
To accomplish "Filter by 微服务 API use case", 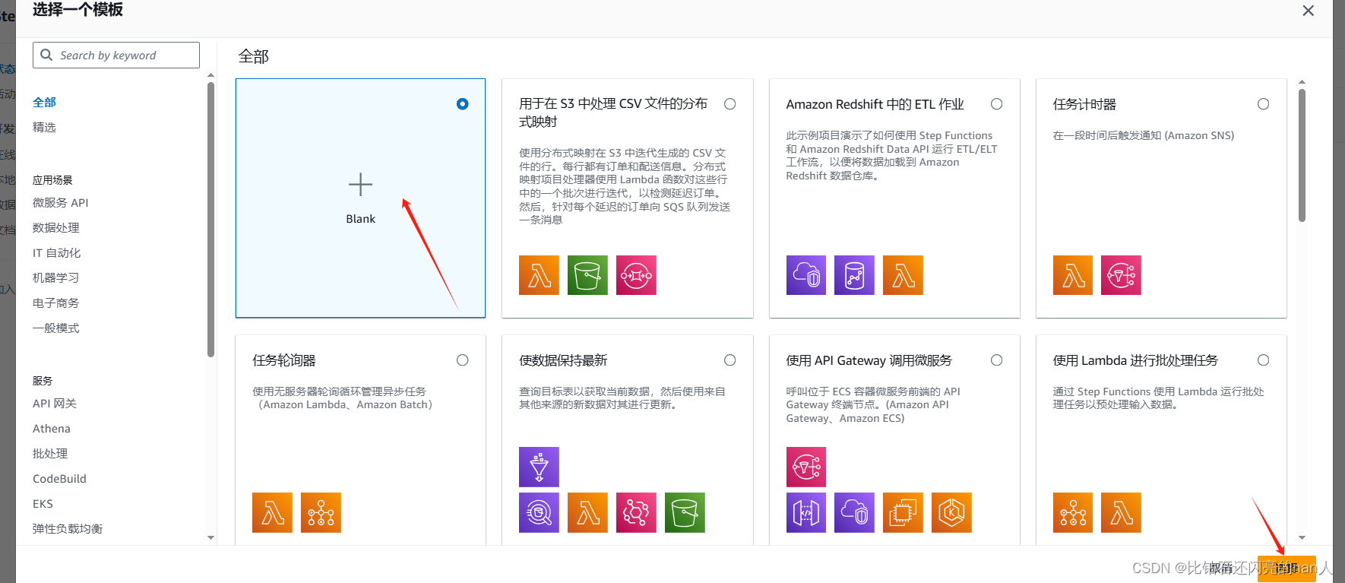I will tap(61, 202).
